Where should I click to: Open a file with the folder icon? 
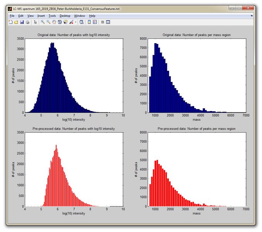pos(16,22)
